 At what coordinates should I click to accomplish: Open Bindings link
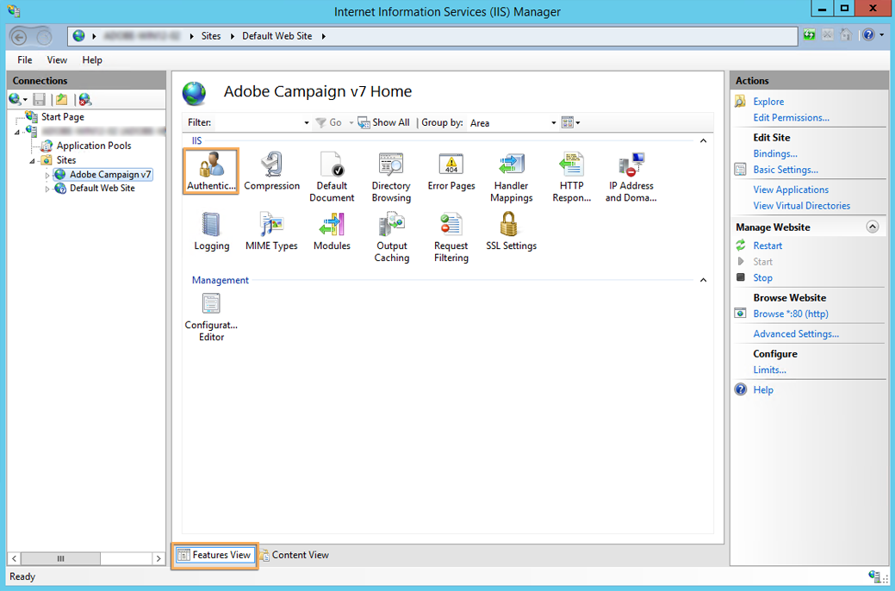tap(774, 153)
